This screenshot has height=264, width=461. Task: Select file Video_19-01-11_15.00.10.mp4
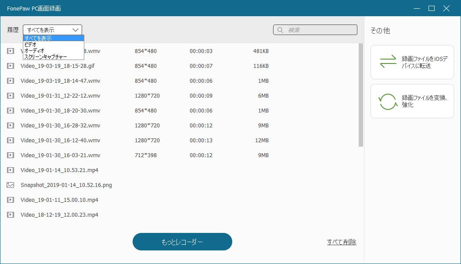click(x=59, y=200)
